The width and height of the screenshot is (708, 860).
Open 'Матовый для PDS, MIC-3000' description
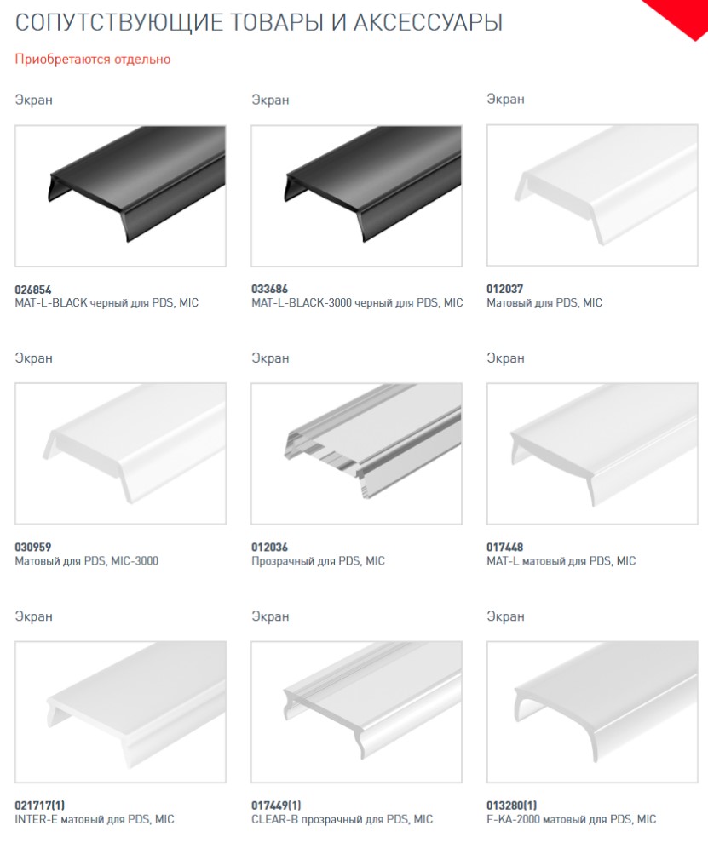coord(87,561)
